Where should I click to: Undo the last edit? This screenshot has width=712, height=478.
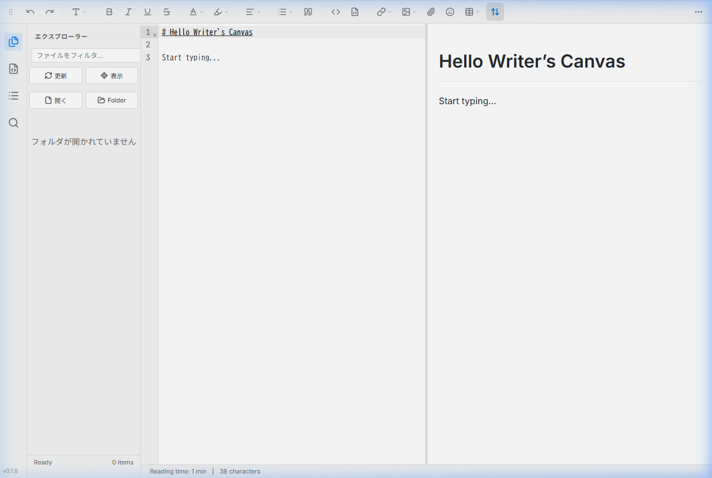(x=30, y=12)
